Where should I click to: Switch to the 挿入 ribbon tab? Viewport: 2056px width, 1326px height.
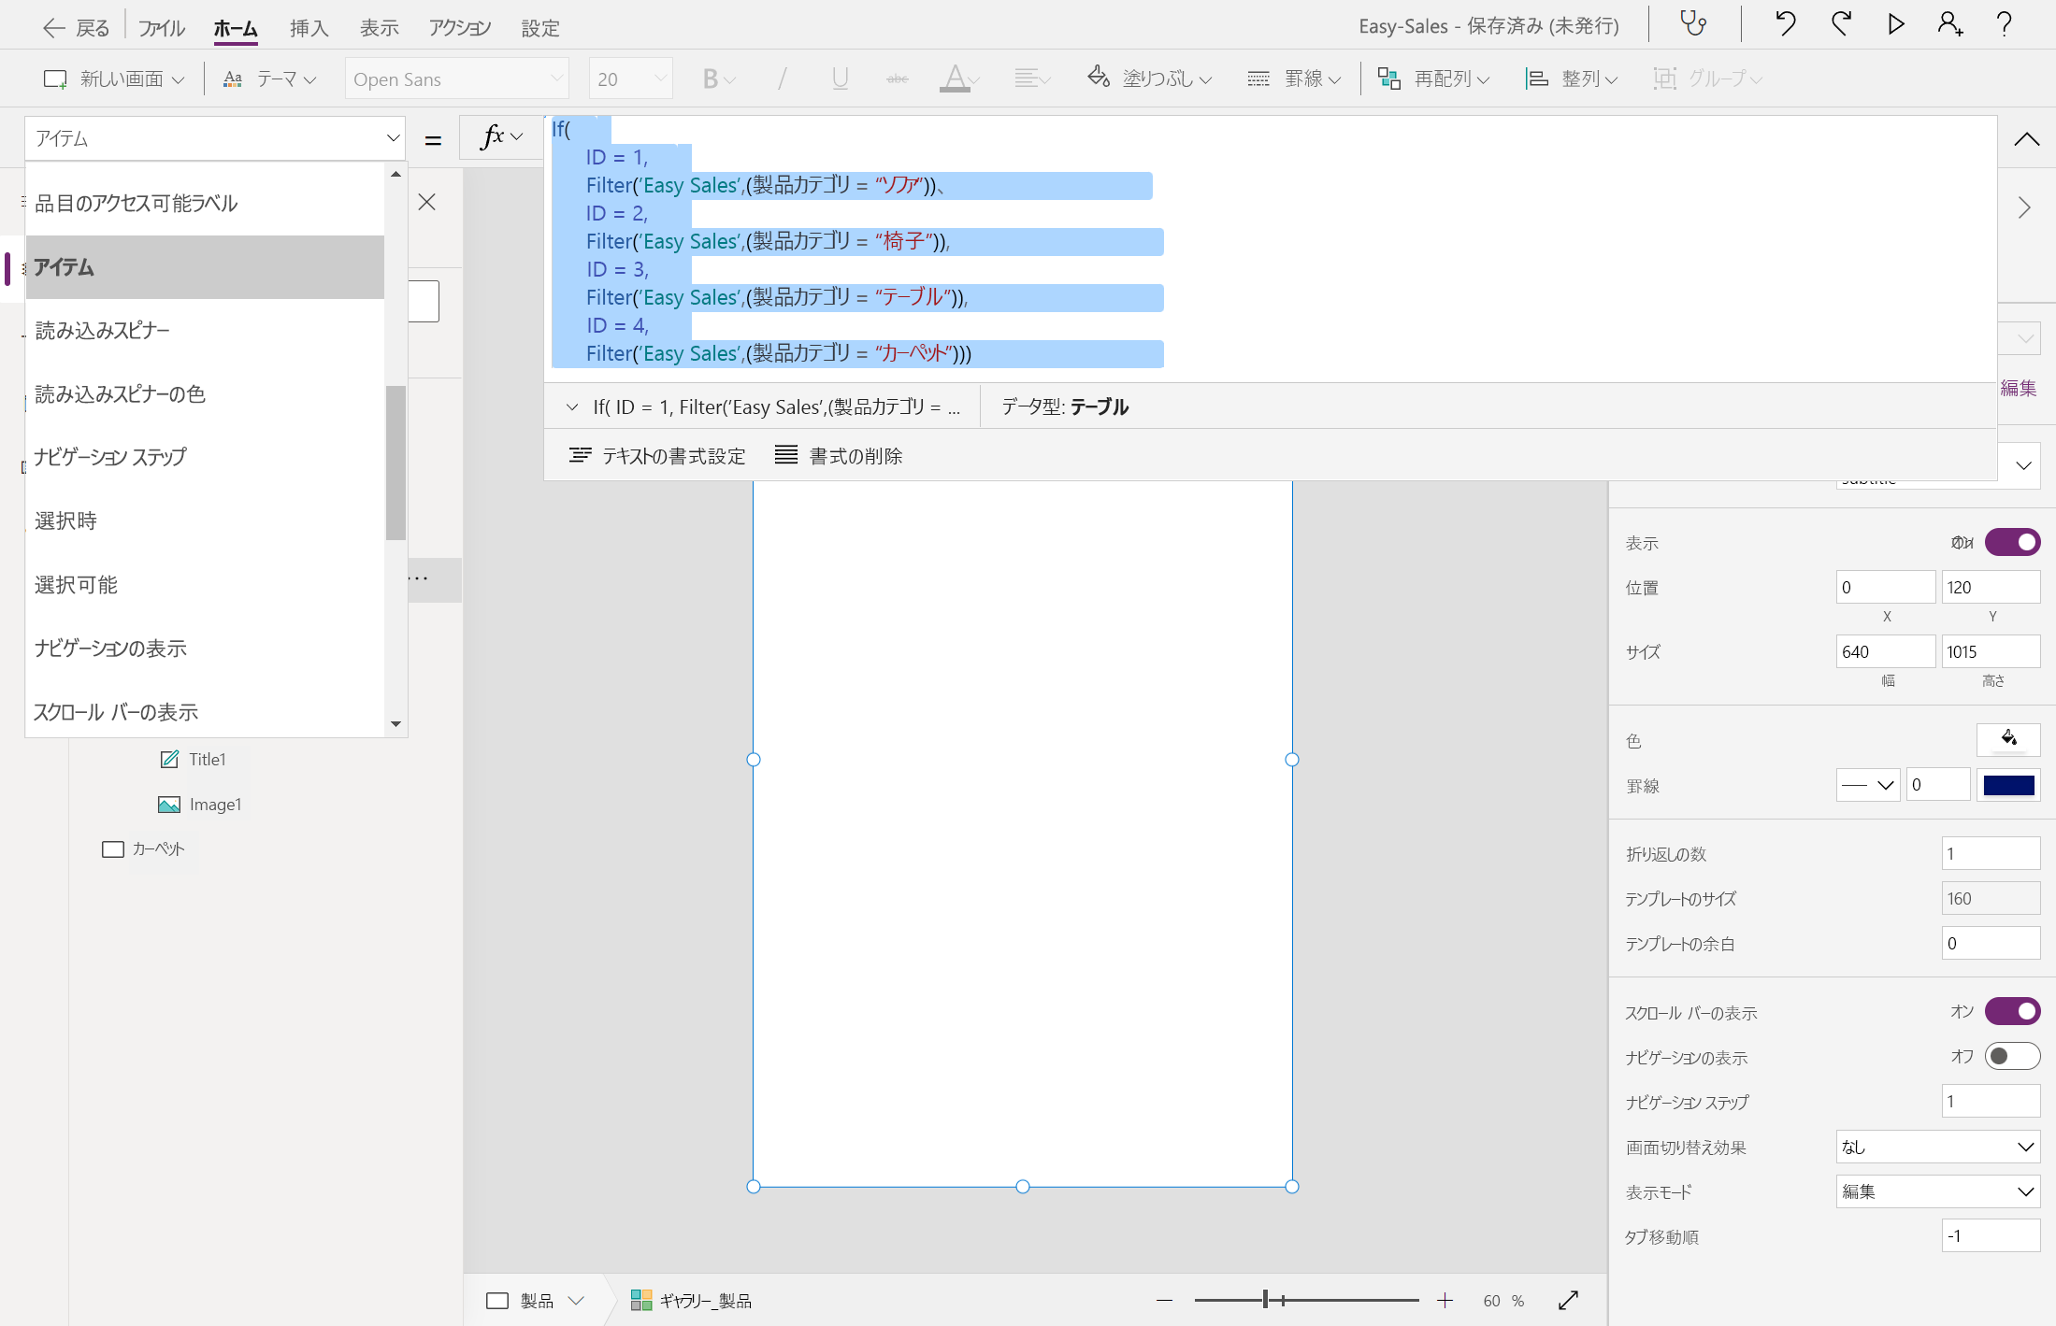point(309,27)
